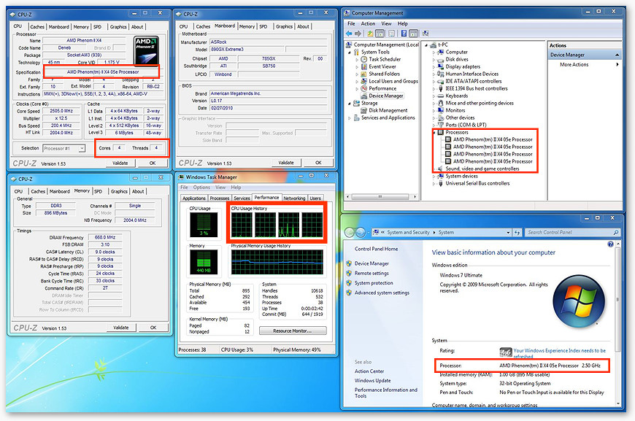The width and height of the screenshot is (635, 421).
Task: Expand More Actions in the Actions pane
Action: [x=574, y=65]
